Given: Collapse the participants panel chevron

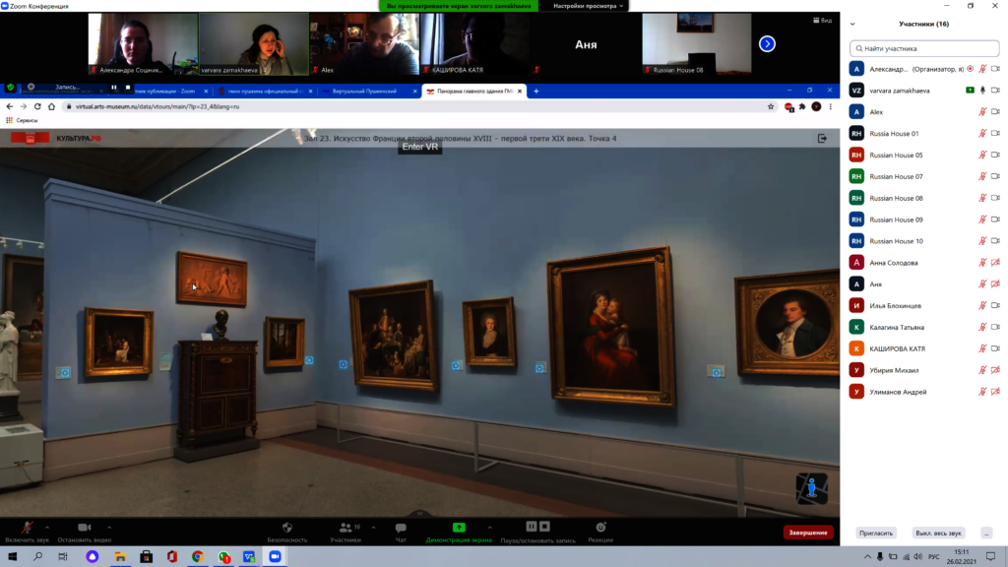Looking at the screenshot, I should [x=852, y=24].
